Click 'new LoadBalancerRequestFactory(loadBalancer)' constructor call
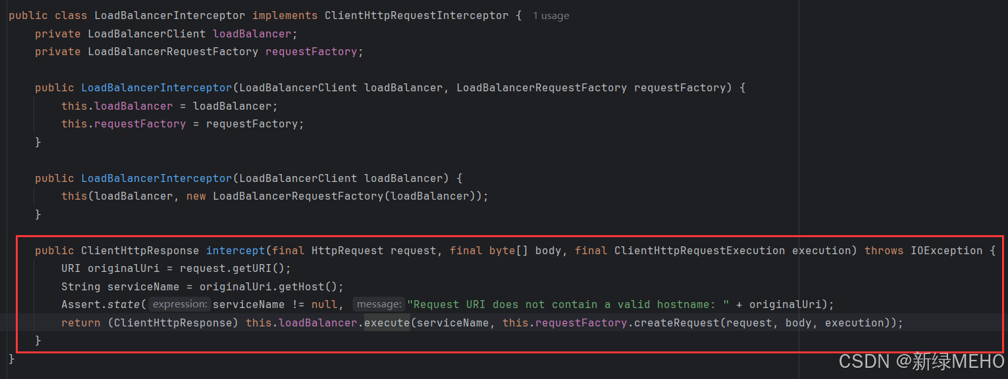This screenshot has height=379, width=1008. [x=334, y=196]
